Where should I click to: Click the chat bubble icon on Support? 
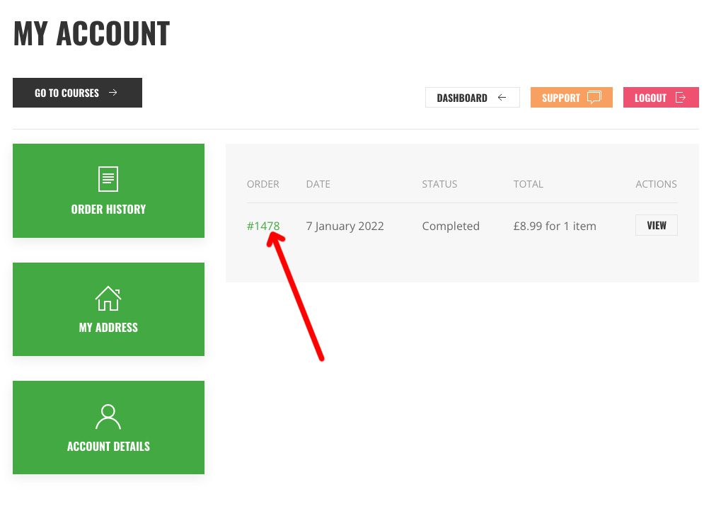coord(594,97)
